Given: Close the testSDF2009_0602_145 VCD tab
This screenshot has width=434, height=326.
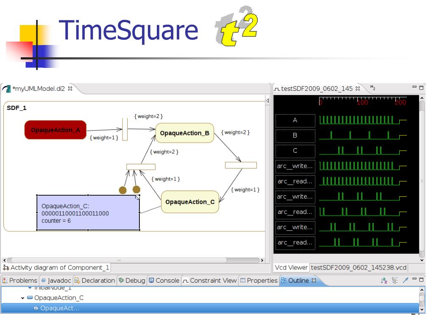Looking at the screenshot, I should coord(358,88).
